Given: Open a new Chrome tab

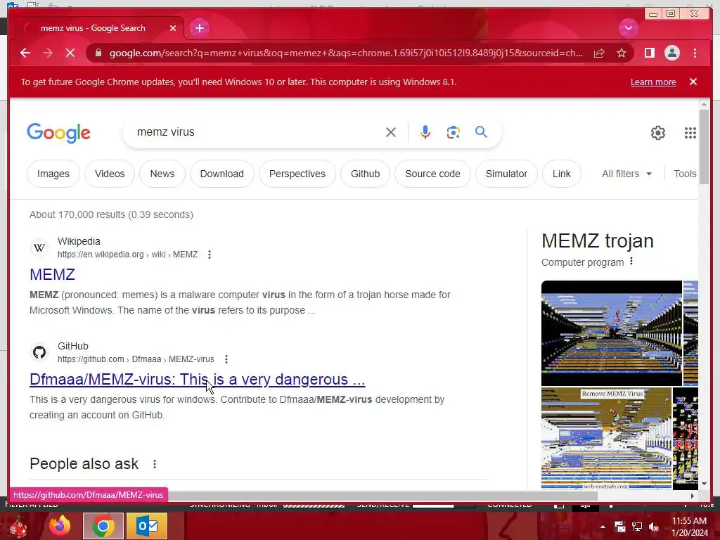Looking at the screenshot, I should (x=199, y=28).
